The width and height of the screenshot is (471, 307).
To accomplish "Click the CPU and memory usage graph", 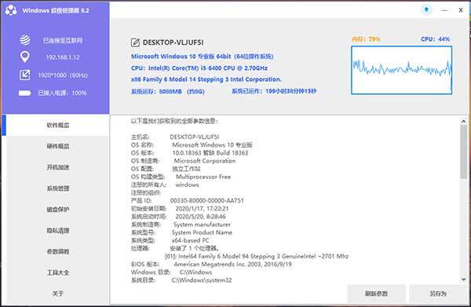I will pyautogui.click(x=402, y=70).
